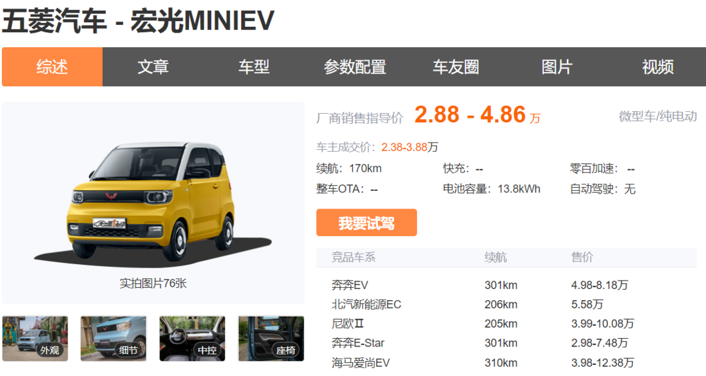Image resolution: width=706 pixels, height=376 pixels.
Task: Open competitor 尼欧II
Action: pyautogui.click(x=348, y=324)
